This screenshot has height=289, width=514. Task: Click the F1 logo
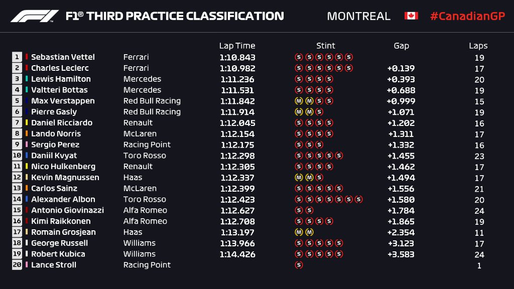pyautogui.click(x=35, y=16)
